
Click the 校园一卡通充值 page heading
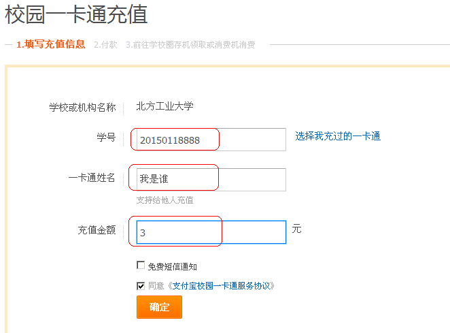pyautogui.click(x=76, y=14)
